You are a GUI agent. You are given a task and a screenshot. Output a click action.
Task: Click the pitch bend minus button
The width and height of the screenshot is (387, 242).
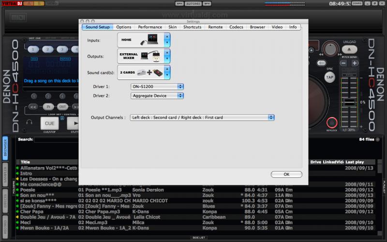pos(343,63)
